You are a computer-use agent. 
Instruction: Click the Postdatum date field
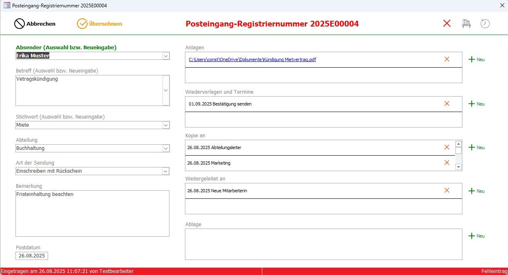pos(32,256)
